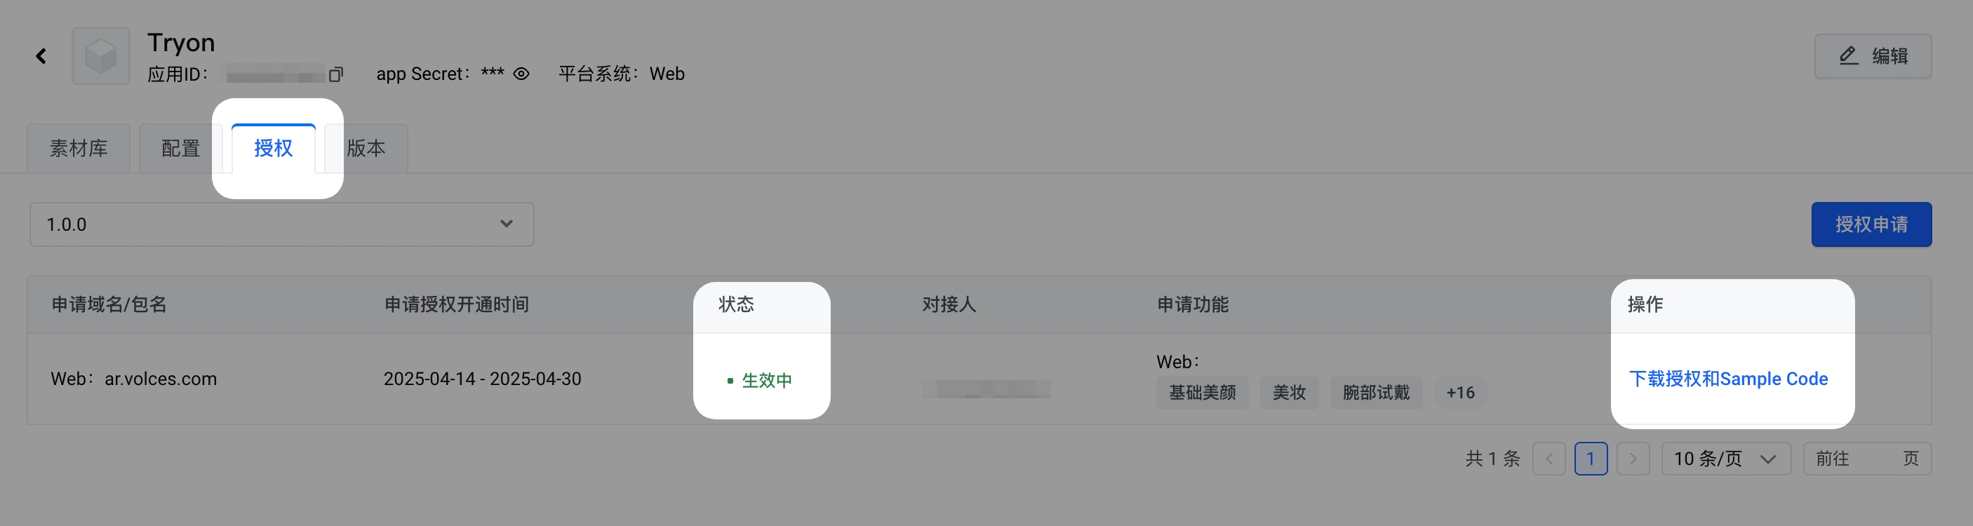Screen dimensions: 1973x526
Task: Select the 授权 tab
Action: pos(274,148)
